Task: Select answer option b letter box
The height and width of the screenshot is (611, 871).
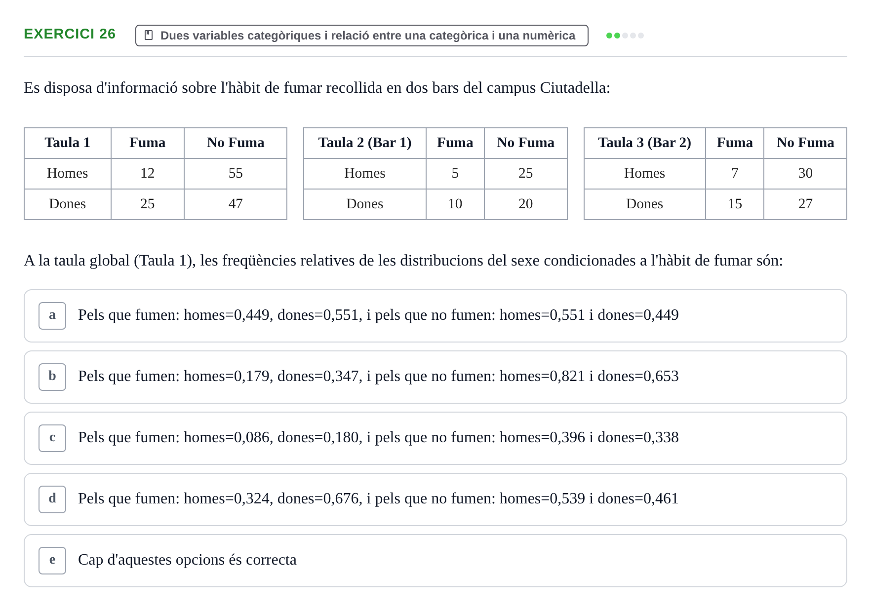Action: click(52, 377)
